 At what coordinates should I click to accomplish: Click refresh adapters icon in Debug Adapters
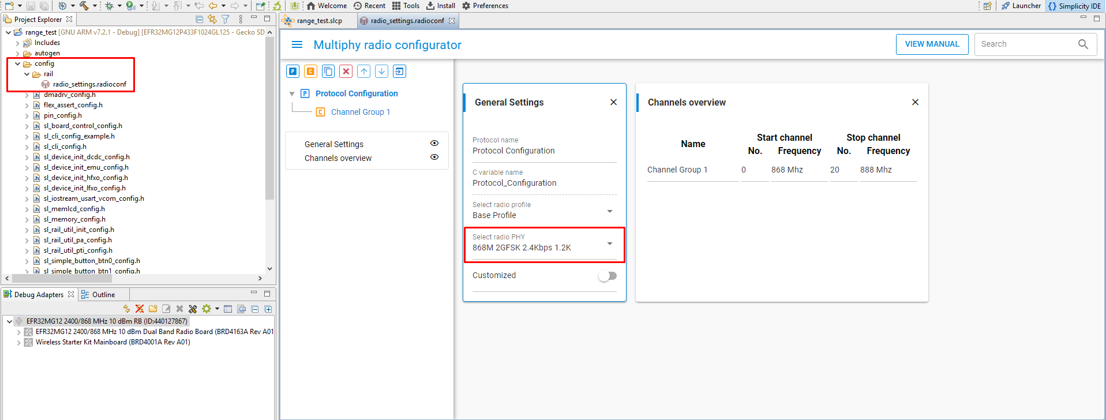click(127, 309)
